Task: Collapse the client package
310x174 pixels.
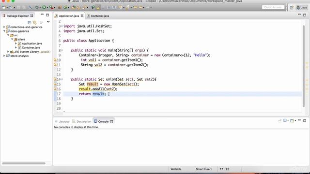Action: [x=12, y=39]
